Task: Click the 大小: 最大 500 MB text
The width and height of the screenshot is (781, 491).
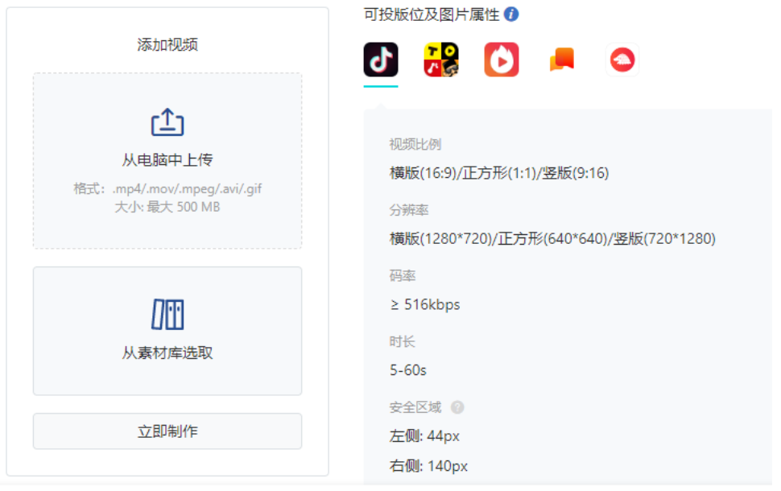Action: pyautogui.click(x=167, y=207)
